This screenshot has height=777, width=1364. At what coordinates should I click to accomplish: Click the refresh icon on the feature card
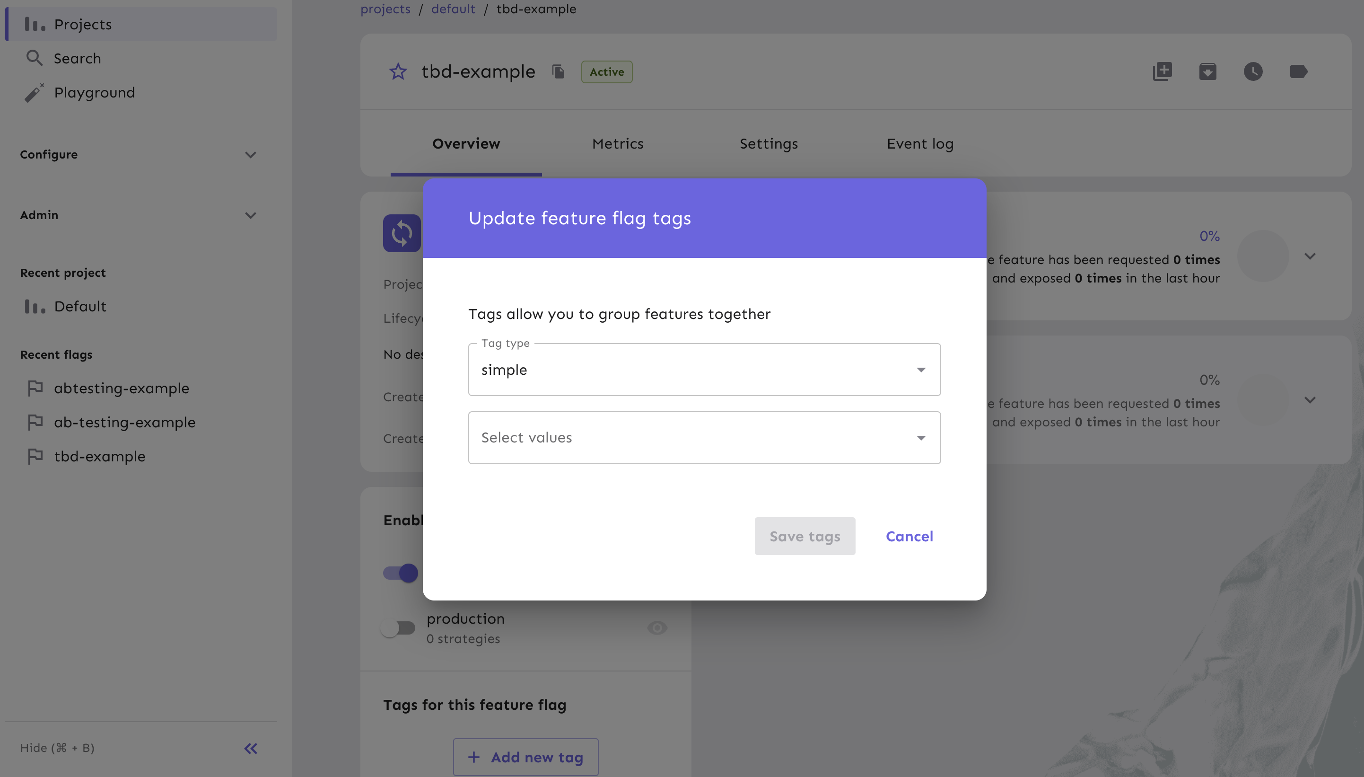click(402, 232)
